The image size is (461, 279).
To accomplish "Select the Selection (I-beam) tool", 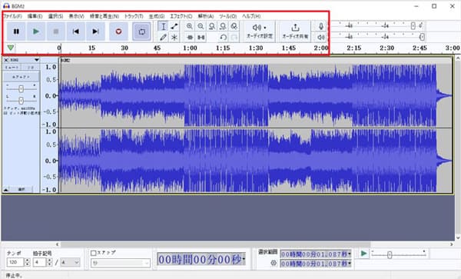I will click(x=163, y=26).
